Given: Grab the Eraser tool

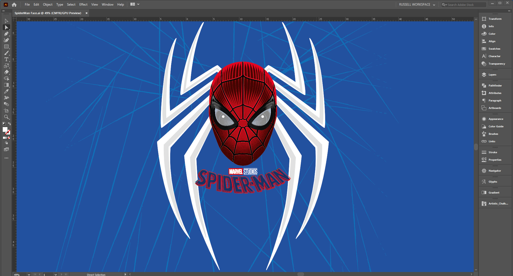Looking at the screenshot, I should click(x=6, y=72).
